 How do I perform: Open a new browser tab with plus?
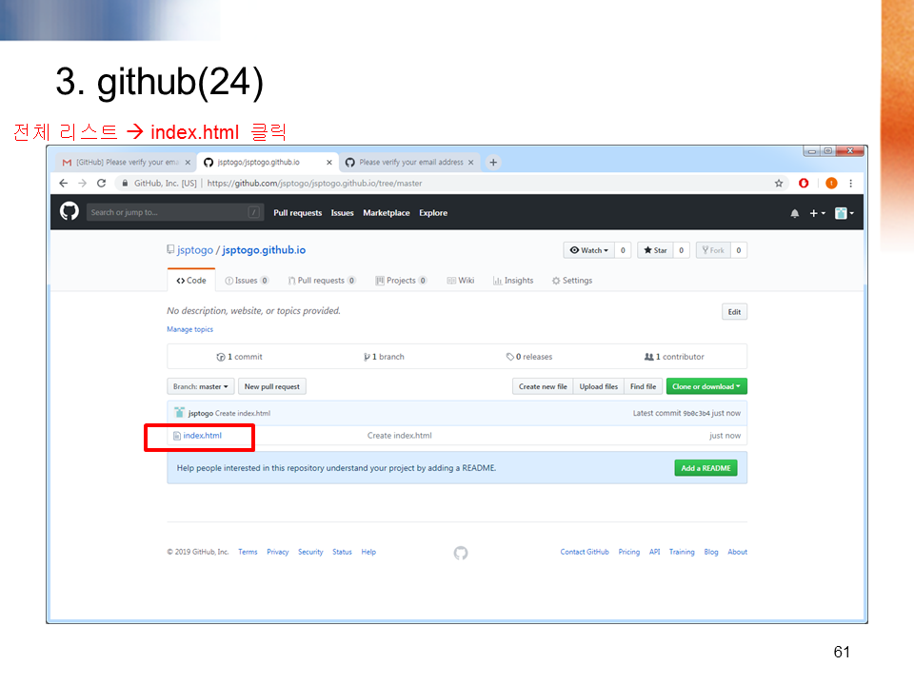493,162
